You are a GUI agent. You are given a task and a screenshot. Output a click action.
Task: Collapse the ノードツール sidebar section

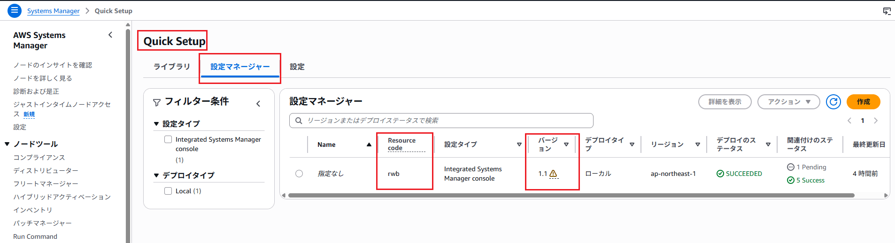(x=7, y=144)
